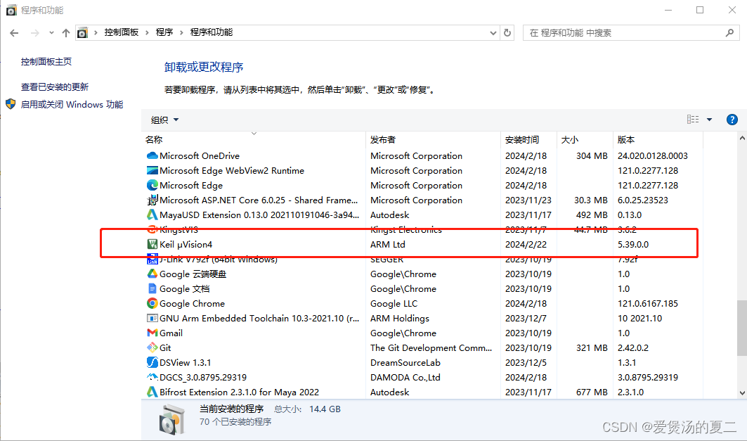Click the MayaUSD Extension Autodesk icon

tap(152, 215)
